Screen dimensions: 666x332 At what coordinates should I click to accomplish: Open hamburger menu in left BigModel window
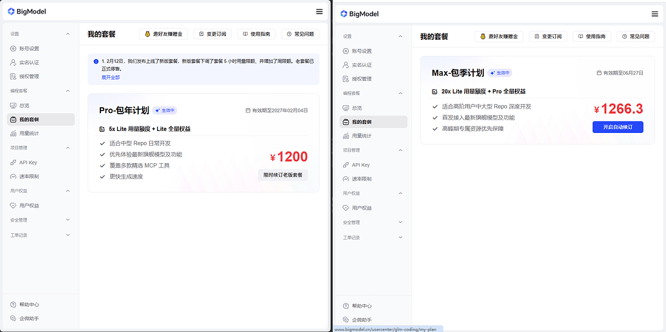(x=319, y=12)
